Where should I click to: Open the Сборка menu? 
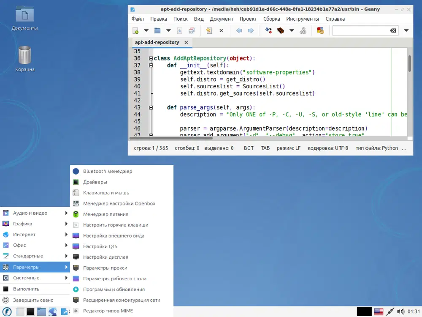271,19
